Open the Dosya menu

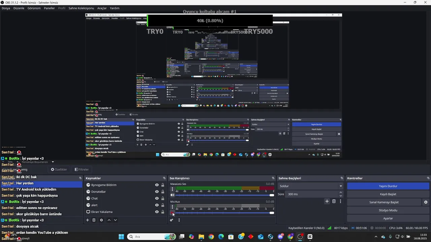(x=6, y=8)
